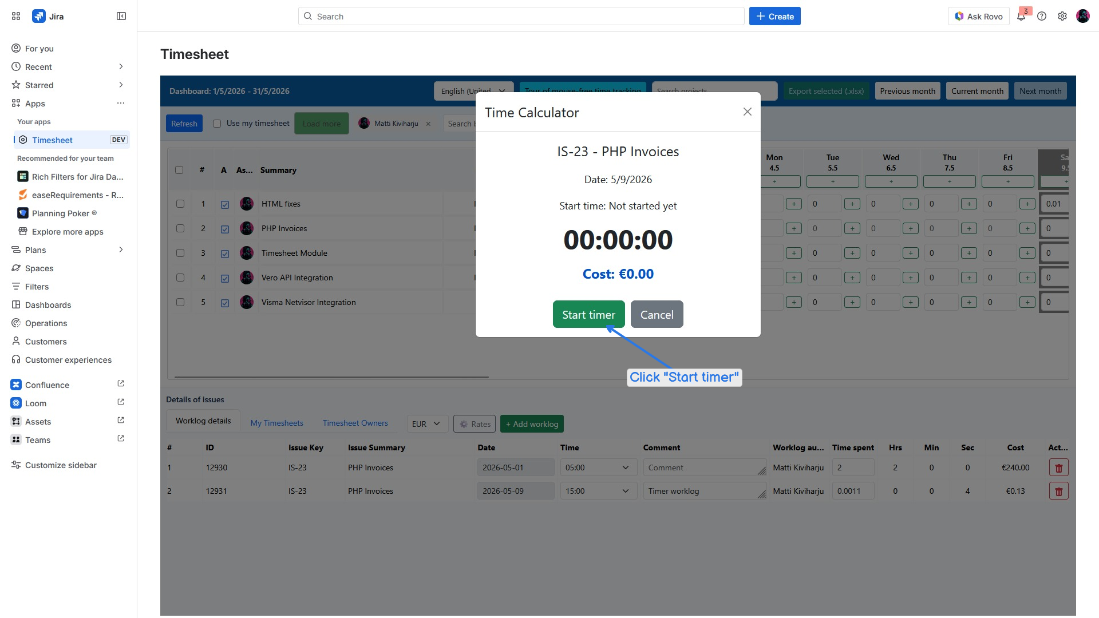Open Customer experiences in sidebar

(x=68, y=360)
